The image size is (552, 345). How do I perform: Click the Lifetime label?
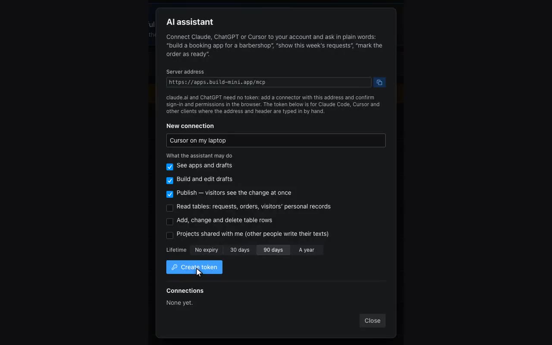[176, 250]
